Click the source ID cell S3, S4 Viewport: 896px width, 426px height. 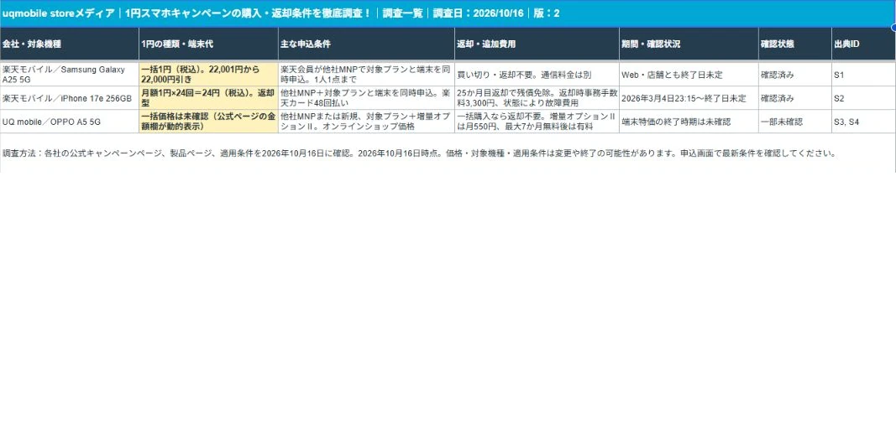click(864, 122)
